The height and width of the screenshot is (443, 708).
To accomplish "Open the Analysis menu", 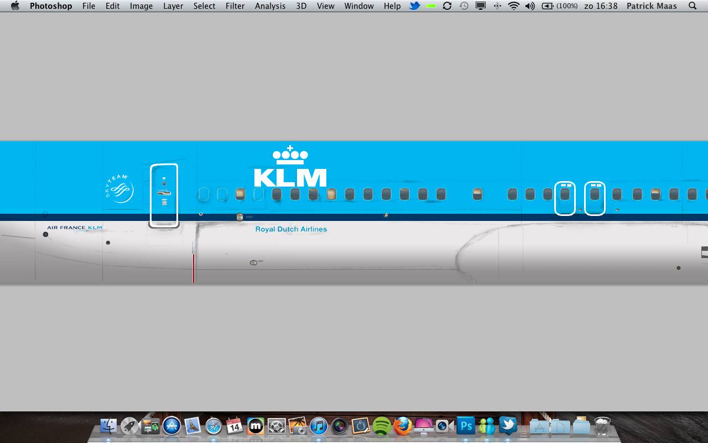I will [270, 6].
